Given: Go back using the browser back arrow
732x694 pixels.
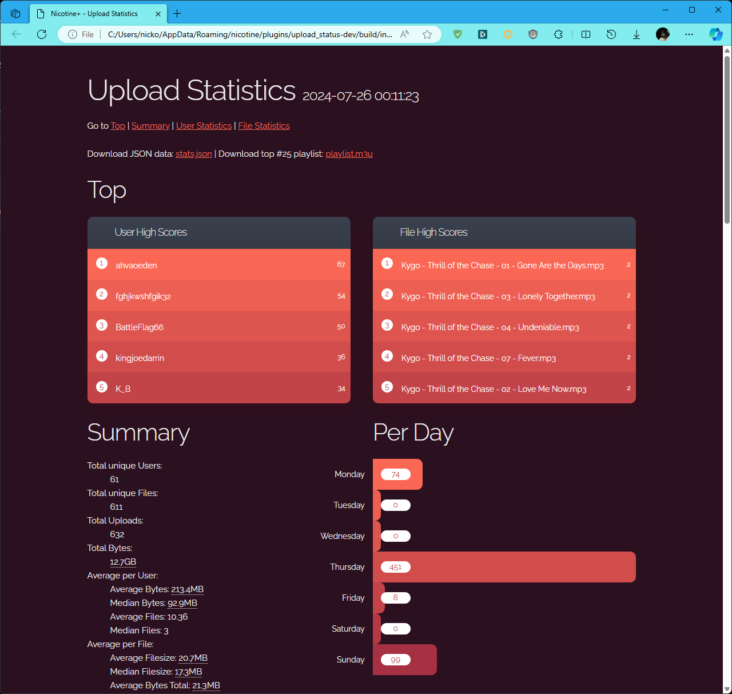Looking at the screenshot, I should (17, 34).
